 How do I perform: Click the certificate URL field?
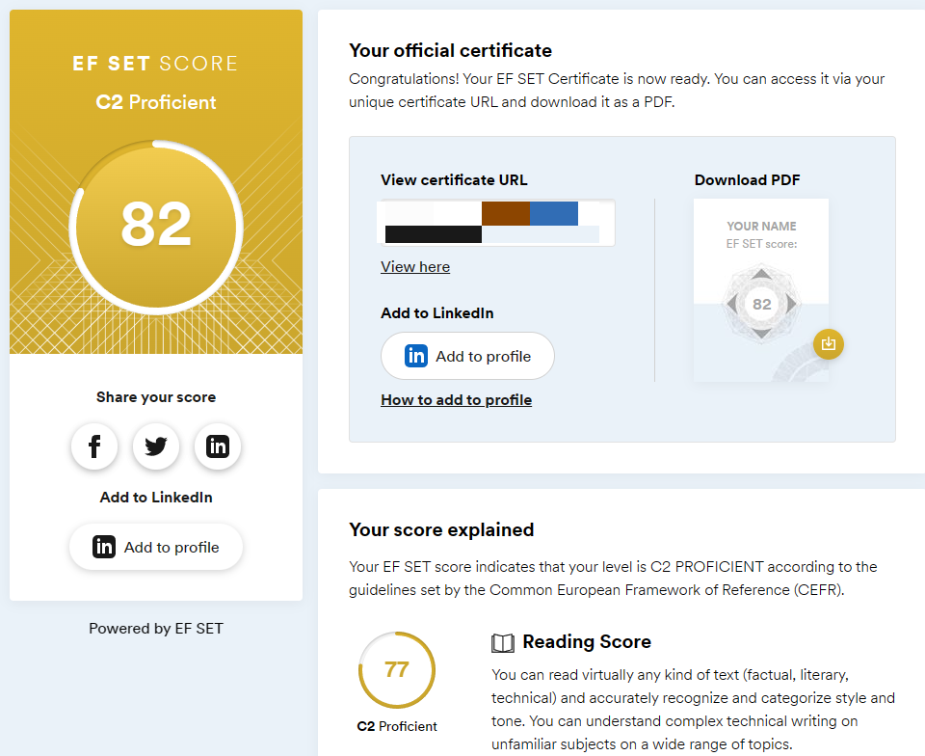pos(496,223)
